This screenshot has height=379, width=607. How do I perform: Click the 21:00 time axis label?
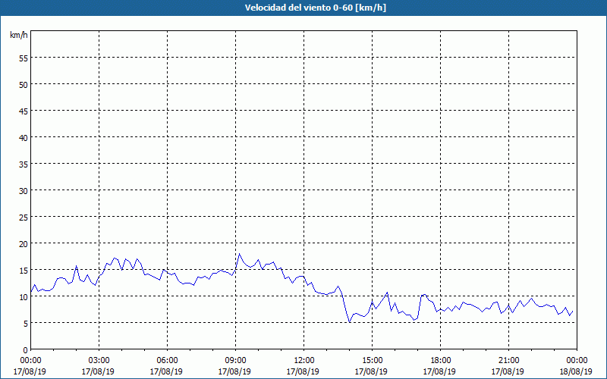tap(508, 361)
